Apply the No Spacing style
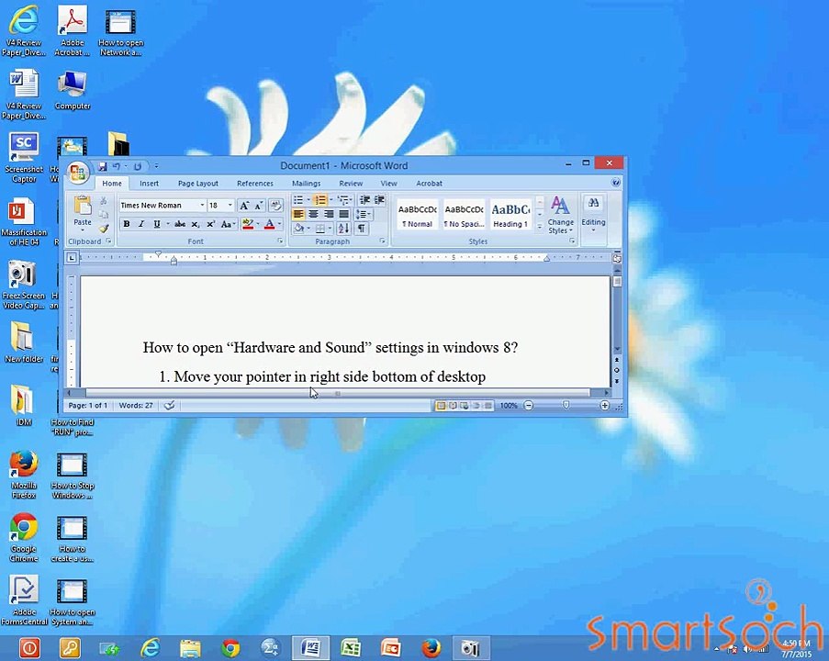This screenshot has height=661, width=829. coord(464,215)
